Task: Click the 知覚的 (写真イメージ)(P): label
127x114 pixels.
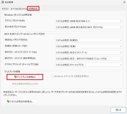Action: click(x=16, y=46)
